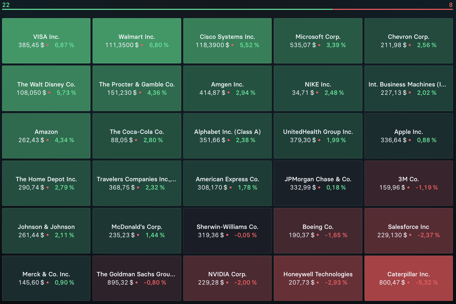Open the 3M Co. tile

click(409, 183)
